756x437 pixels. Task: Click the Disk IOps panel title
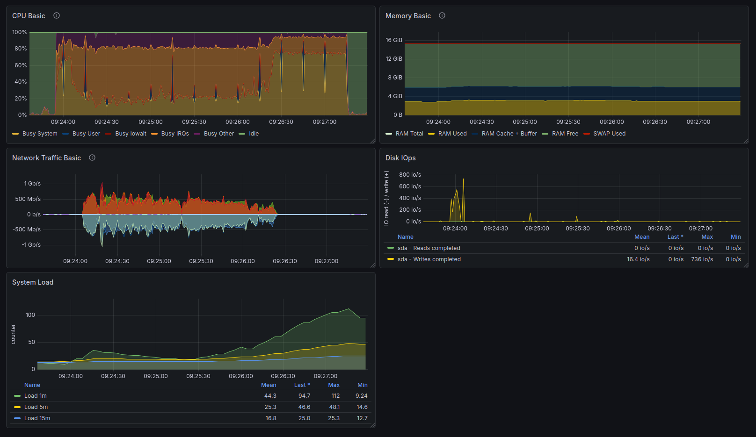click(400, 158)
